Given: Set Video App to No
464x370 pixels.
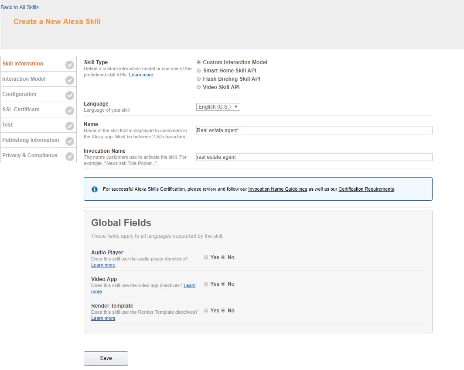Looking at the screenshot, I should (223, 284).
